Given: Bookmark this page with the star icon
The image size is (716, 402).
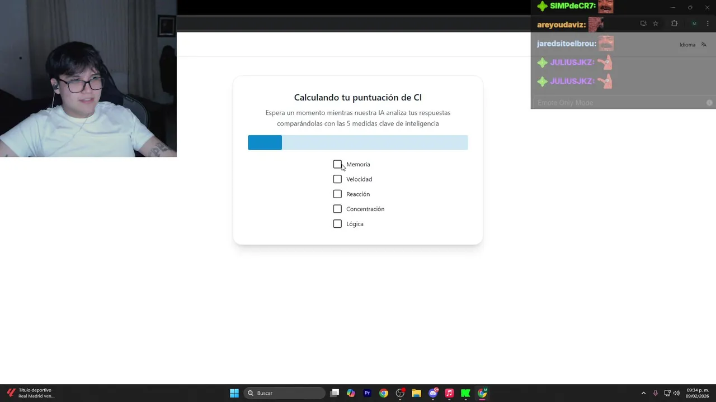Looking at the screenshot, I should coord(656,23).
